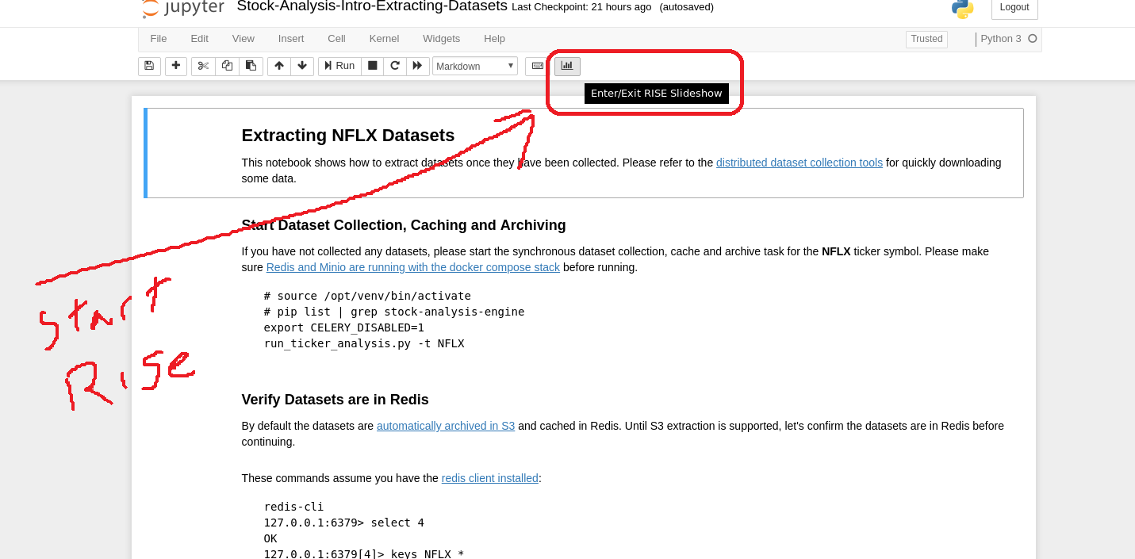This screenshot has height=559, width=1135.
Task: Open the cell type Markdown dropdown
Action: pos(475,66)
